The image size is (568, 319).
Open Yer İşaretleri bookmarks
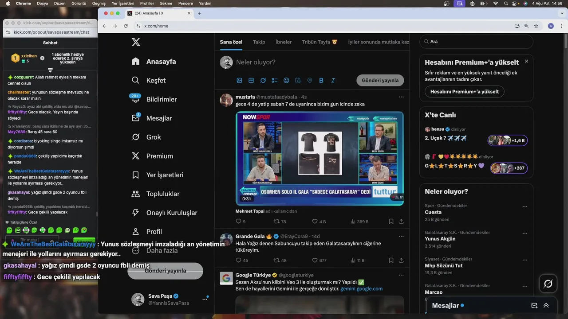click(158, 175)
